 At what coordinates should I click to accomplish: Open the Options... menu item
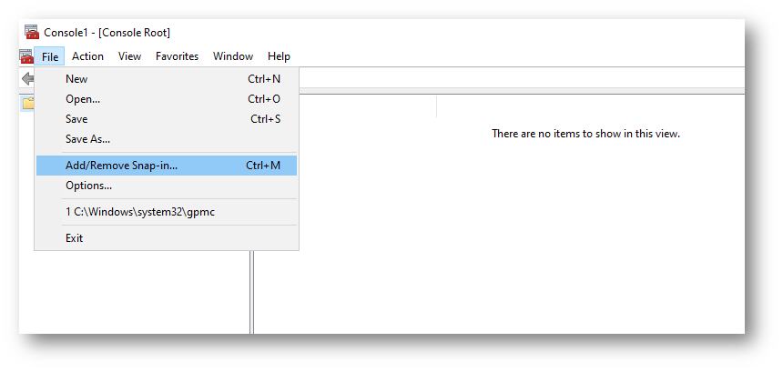(167, 186)
